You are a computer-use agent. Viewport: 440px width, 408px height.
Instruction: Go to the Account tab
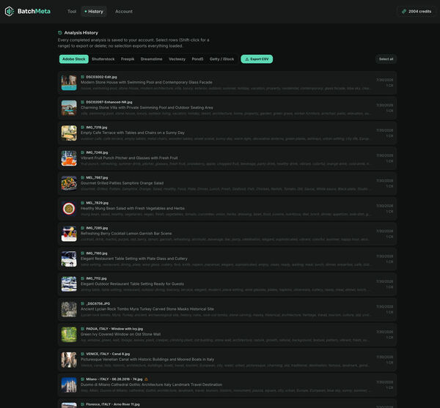tap(124, 12)
